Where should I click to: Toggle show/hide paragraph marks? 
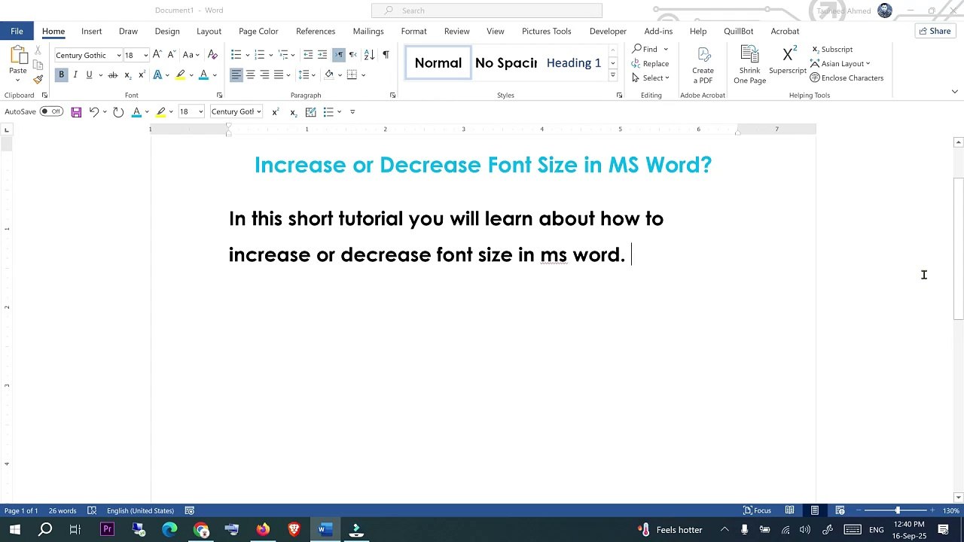[x=386, y=55]
